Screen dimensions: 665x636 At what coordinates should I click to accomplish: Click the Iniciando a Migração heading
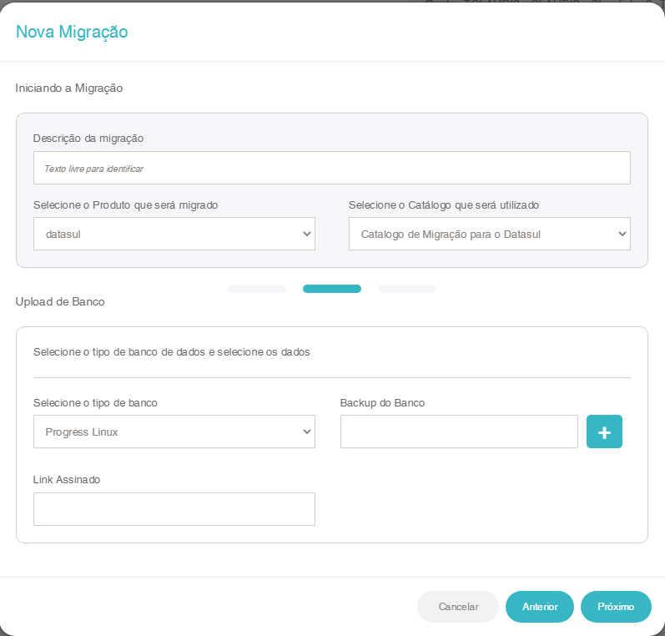[69, 88]
